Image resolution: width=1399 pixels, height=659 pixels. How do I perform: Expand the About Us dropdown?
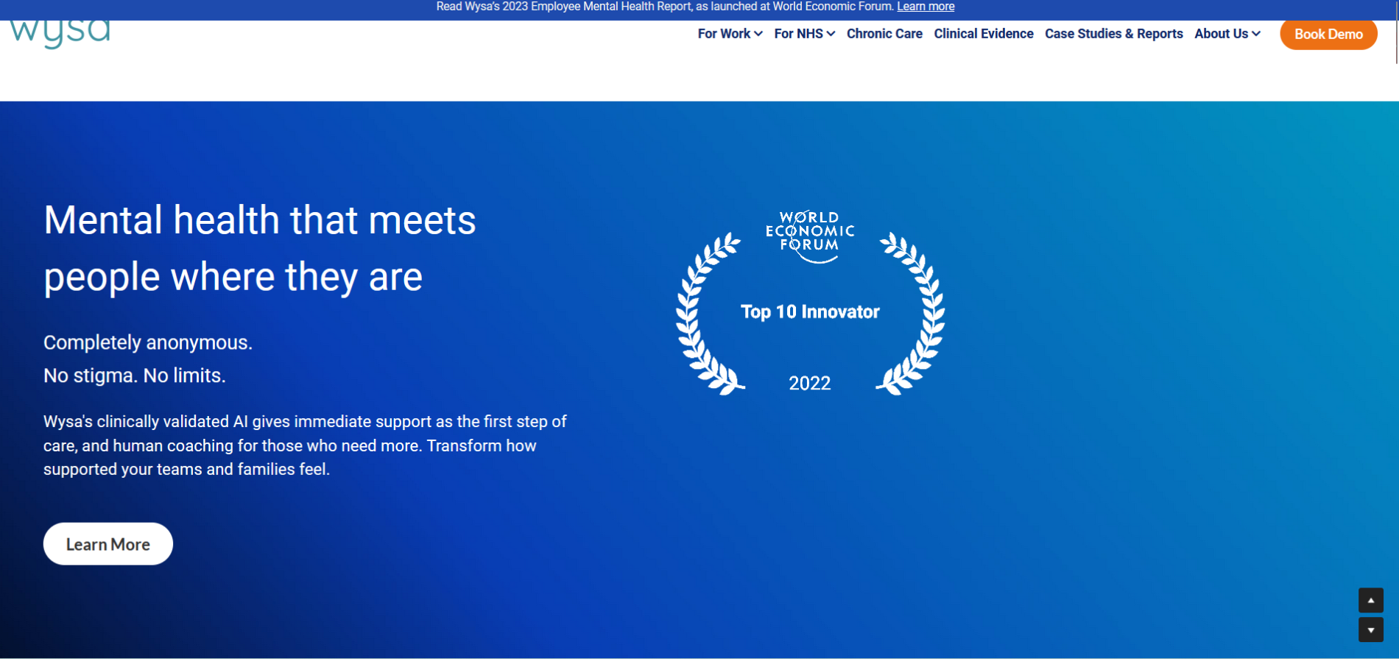point(1227,34)
